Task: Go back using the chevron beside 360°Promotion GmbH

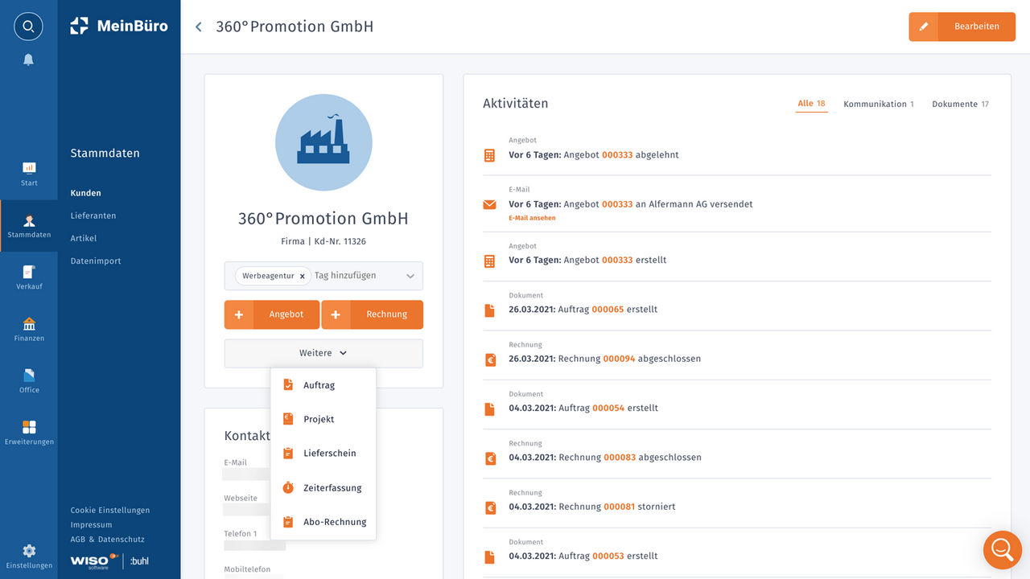Action: click(198, 27)
